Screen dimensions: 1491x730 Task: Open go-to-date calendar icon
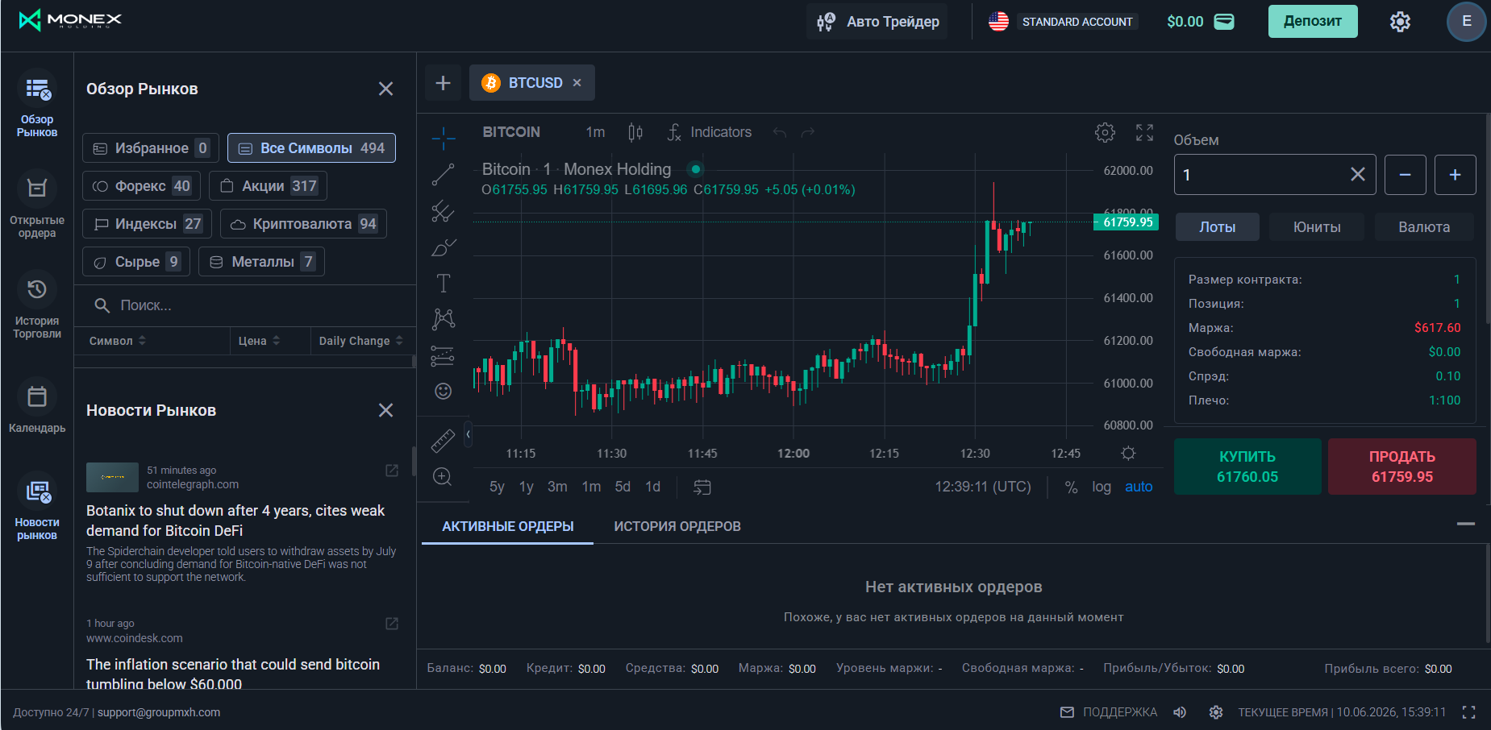tap(702, 487)
